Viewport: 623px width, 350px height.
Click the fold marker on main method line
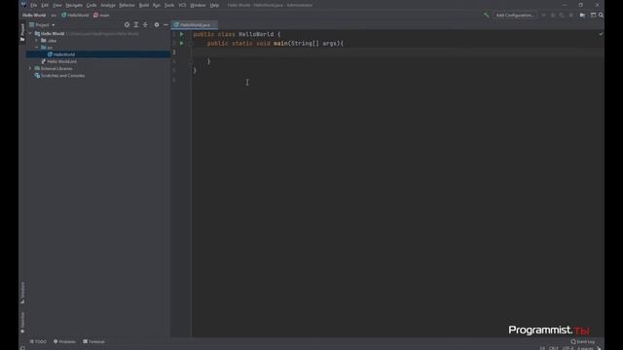pos(191,43)
